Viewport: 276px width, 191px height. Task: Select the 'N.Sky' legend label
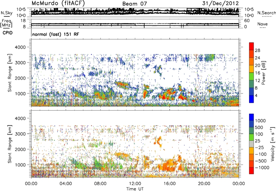7,13
